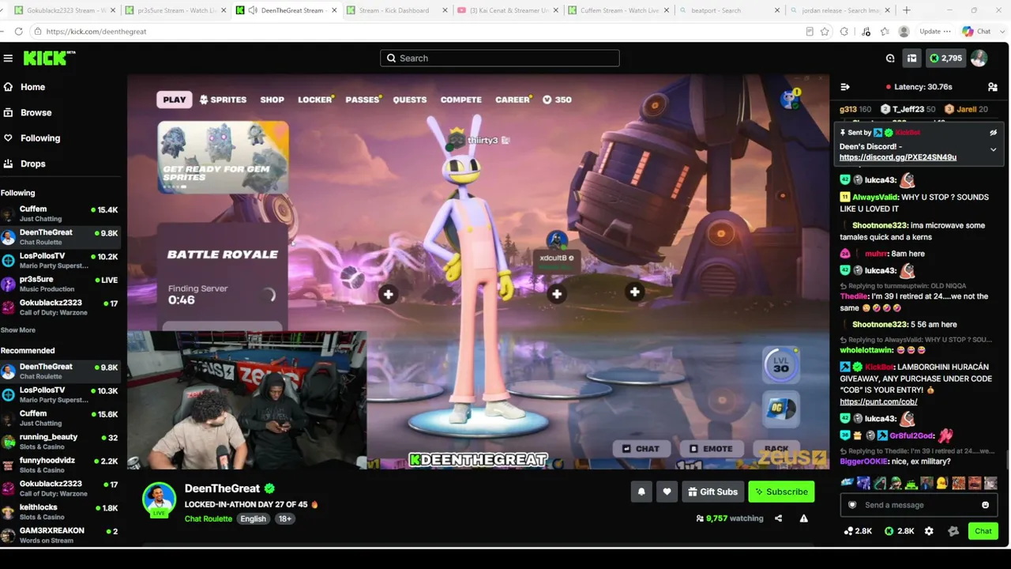Open the channel points 2.8K icon

(858, 531)
